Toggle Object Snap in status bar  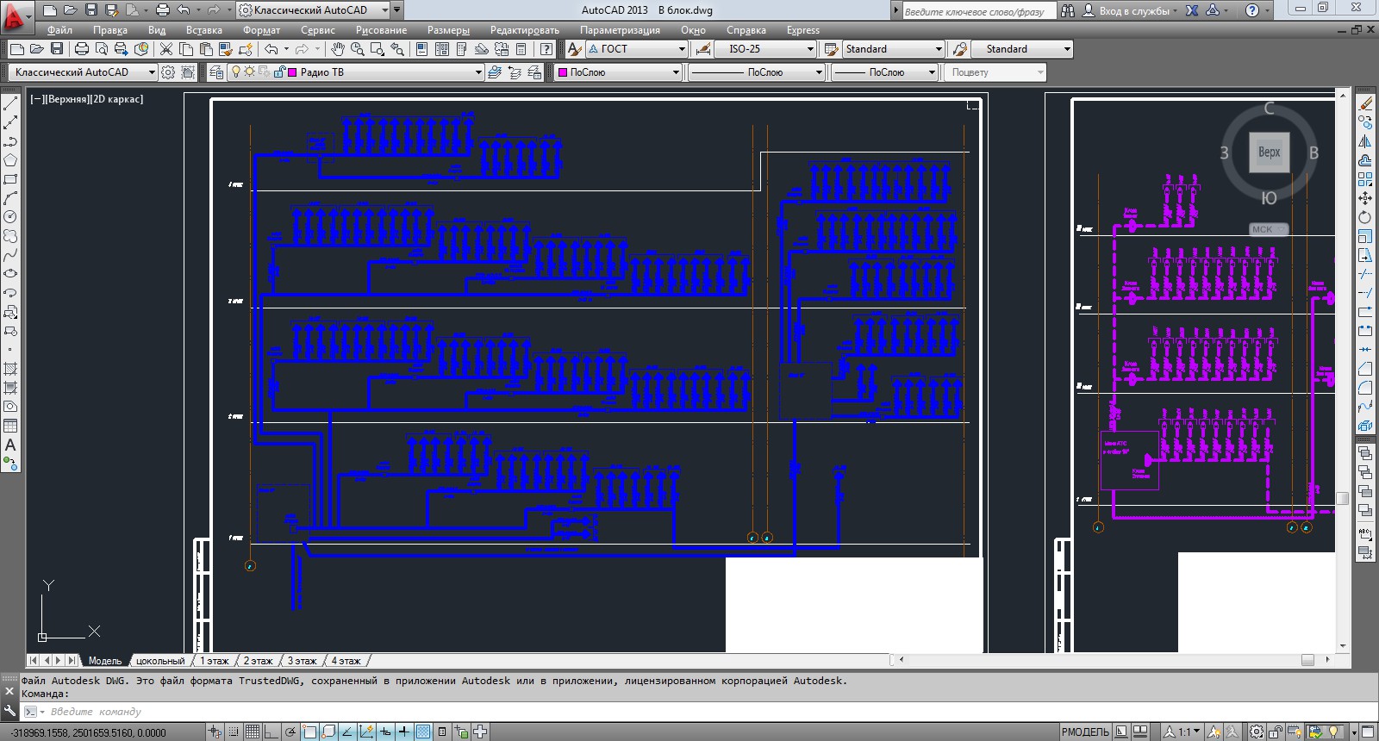[309, 732]
